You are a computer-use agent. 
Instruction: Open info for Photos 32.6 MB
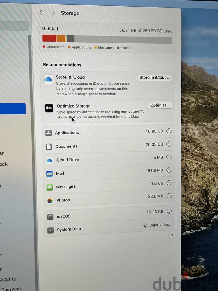point(169,196)
